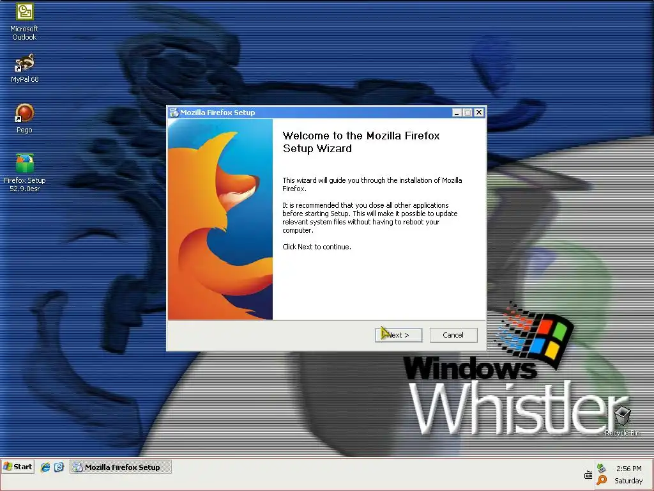654x491 pixels.
Task: Click the magnifier icon in the system tray
Action: pyautogui.click(x=602, y=480)
